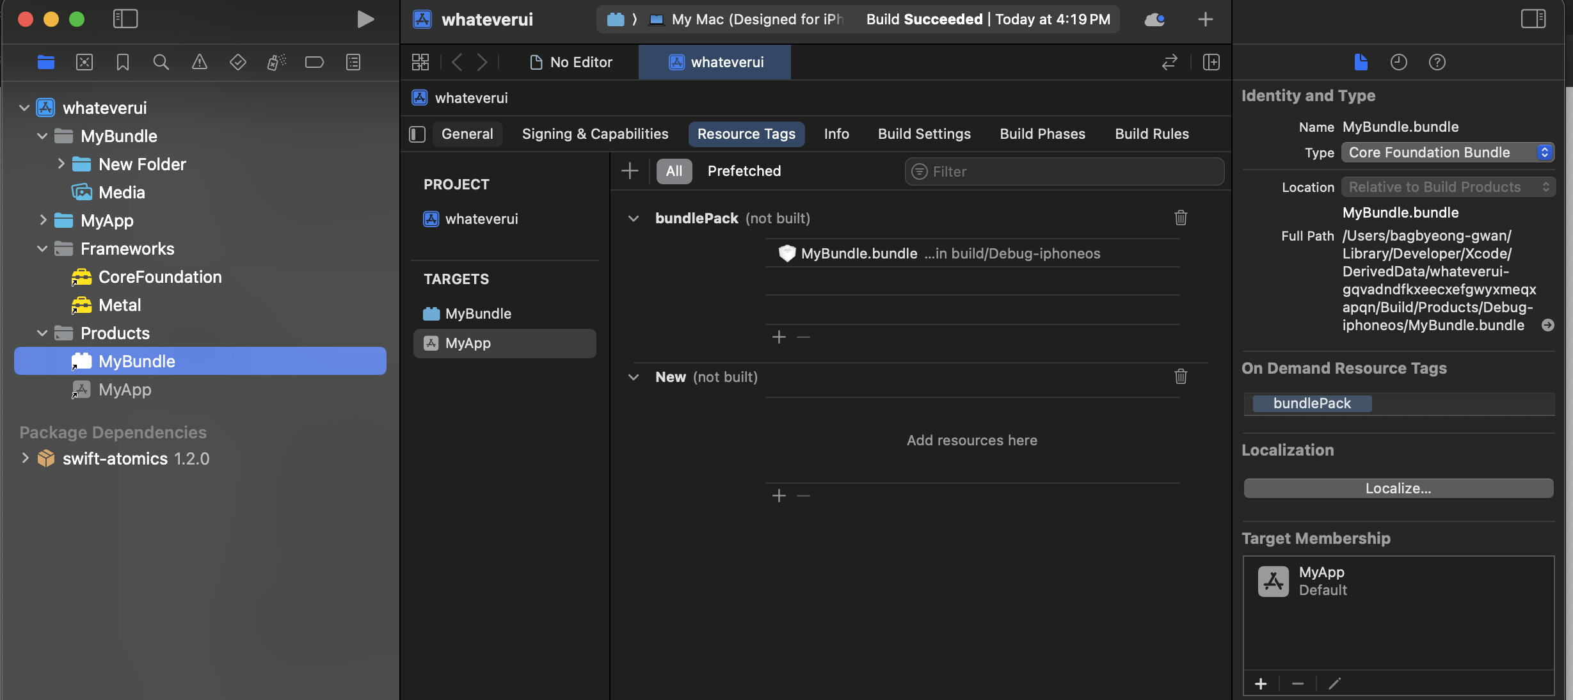Switch to the Info tab
1573x700 pixels.
tap(836, 134)
